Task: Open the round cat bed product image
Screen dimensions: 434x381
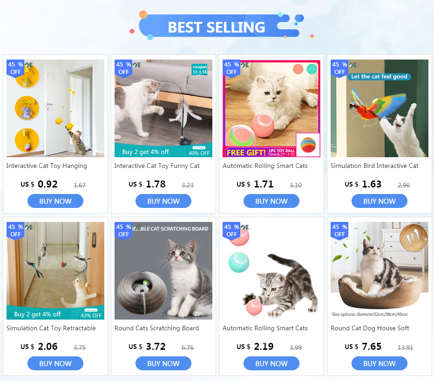Action: click(380, 271)
